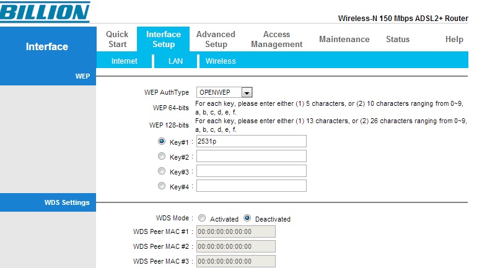The width and height of the screenshot is (482, 268).
Task: Open the Wireless sub-menu link
Action: point(221,61)
